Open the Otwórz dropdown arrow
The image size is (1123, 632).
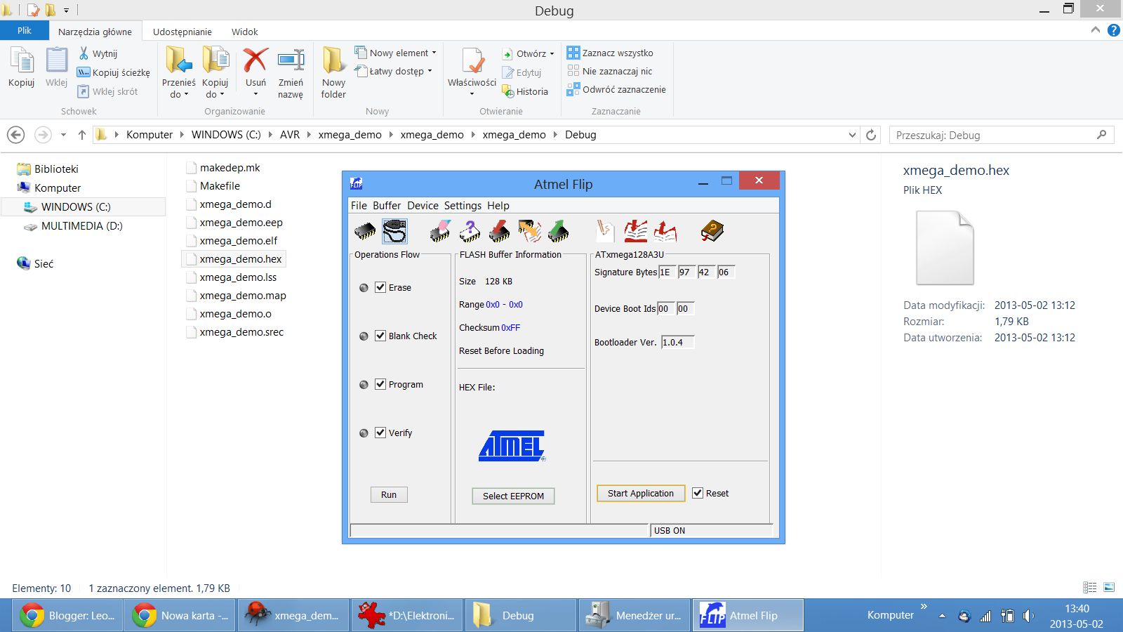tap(552, 54)
